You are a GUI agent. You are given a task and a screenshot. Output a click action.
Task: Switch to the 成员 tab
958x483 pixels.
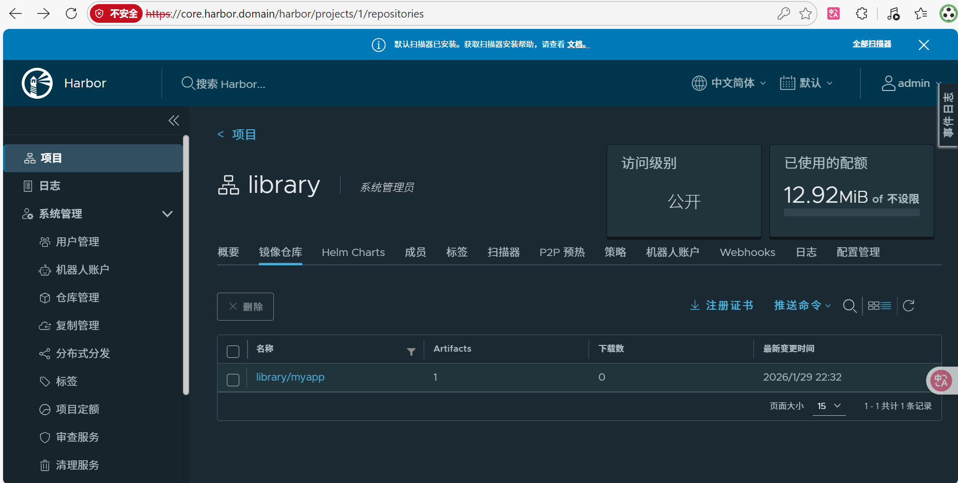415,252
